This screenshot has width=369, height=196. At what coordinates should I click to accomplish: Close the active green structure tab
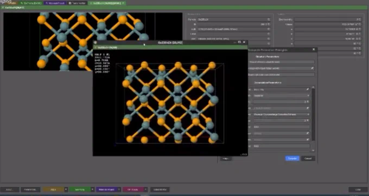click(123, 3)
